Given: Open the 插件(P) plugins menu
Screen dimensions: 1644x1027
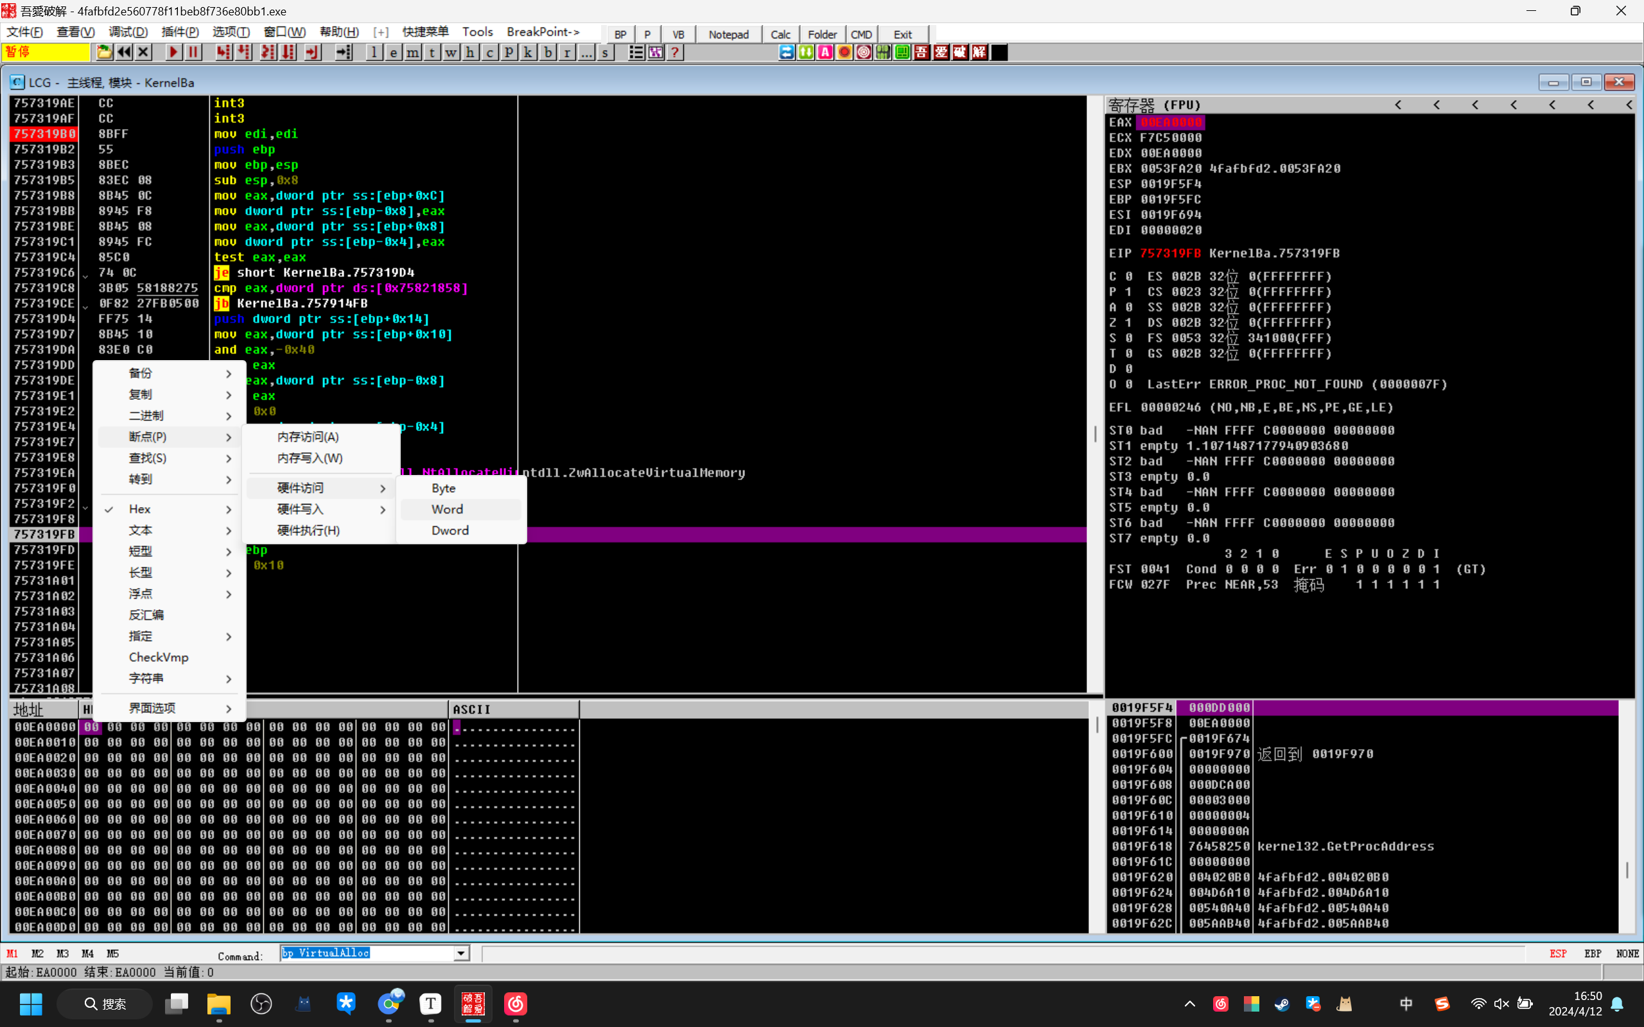Looking at the screenshot, I should coord(180,32).
